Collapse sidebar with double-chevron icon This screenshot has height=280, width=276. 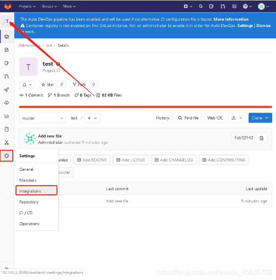point(7,268)
